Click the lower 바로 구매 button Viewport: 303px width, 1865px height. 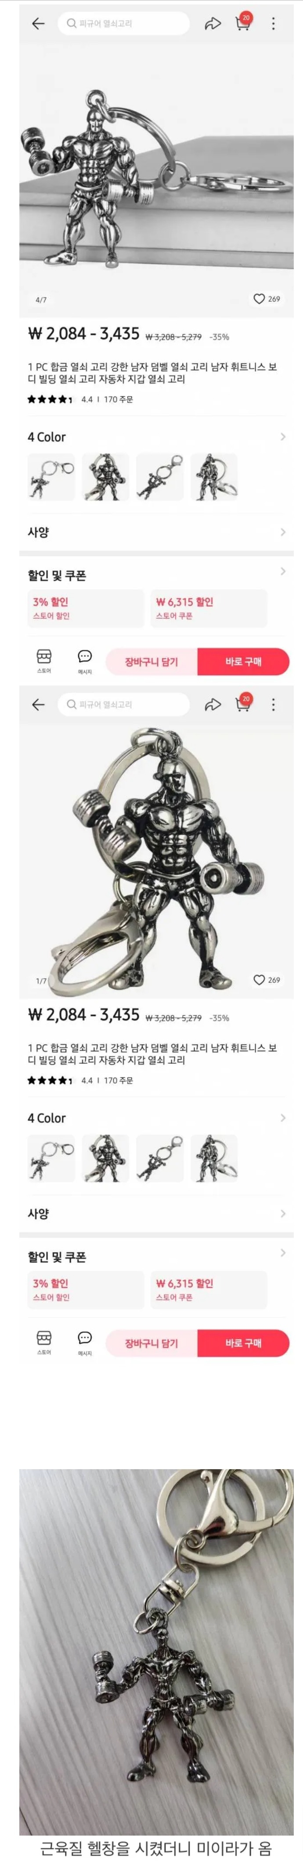tap(243, 1343)
